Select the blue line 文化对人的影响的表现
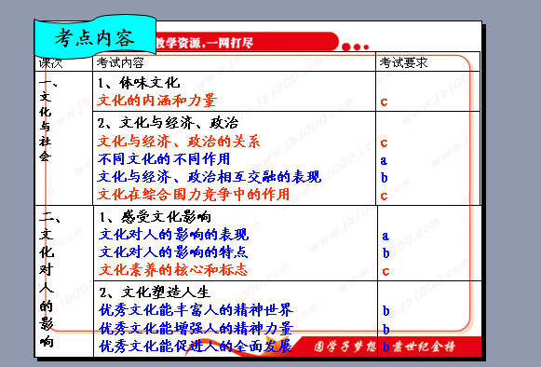Screen dimensions: 541x367 (173, 235)
